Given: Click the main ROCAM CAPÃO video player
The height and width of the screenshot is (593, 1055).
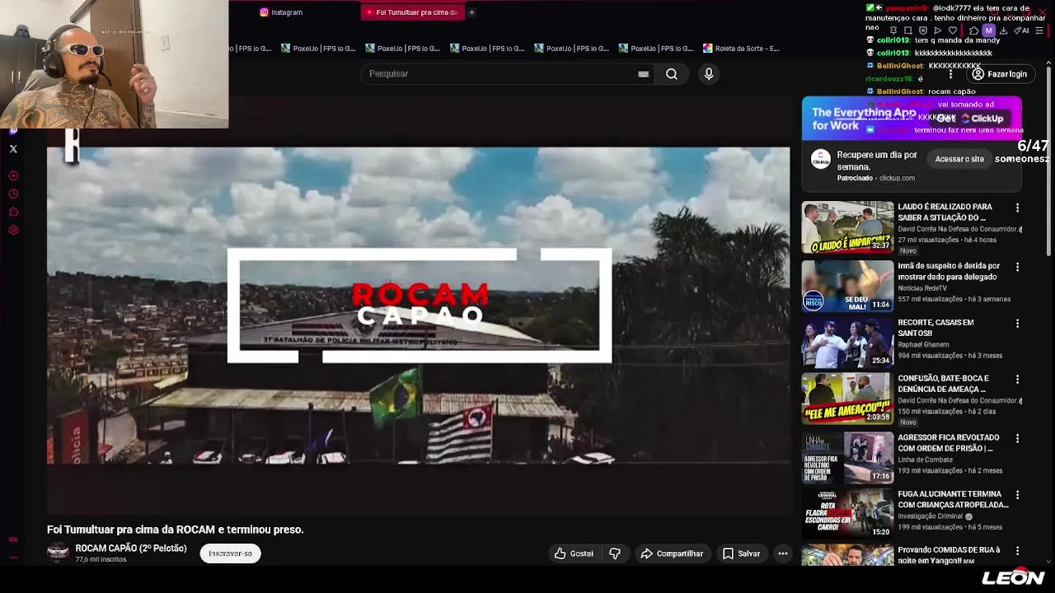Looking at the screenshot, I should pos(419,305).
